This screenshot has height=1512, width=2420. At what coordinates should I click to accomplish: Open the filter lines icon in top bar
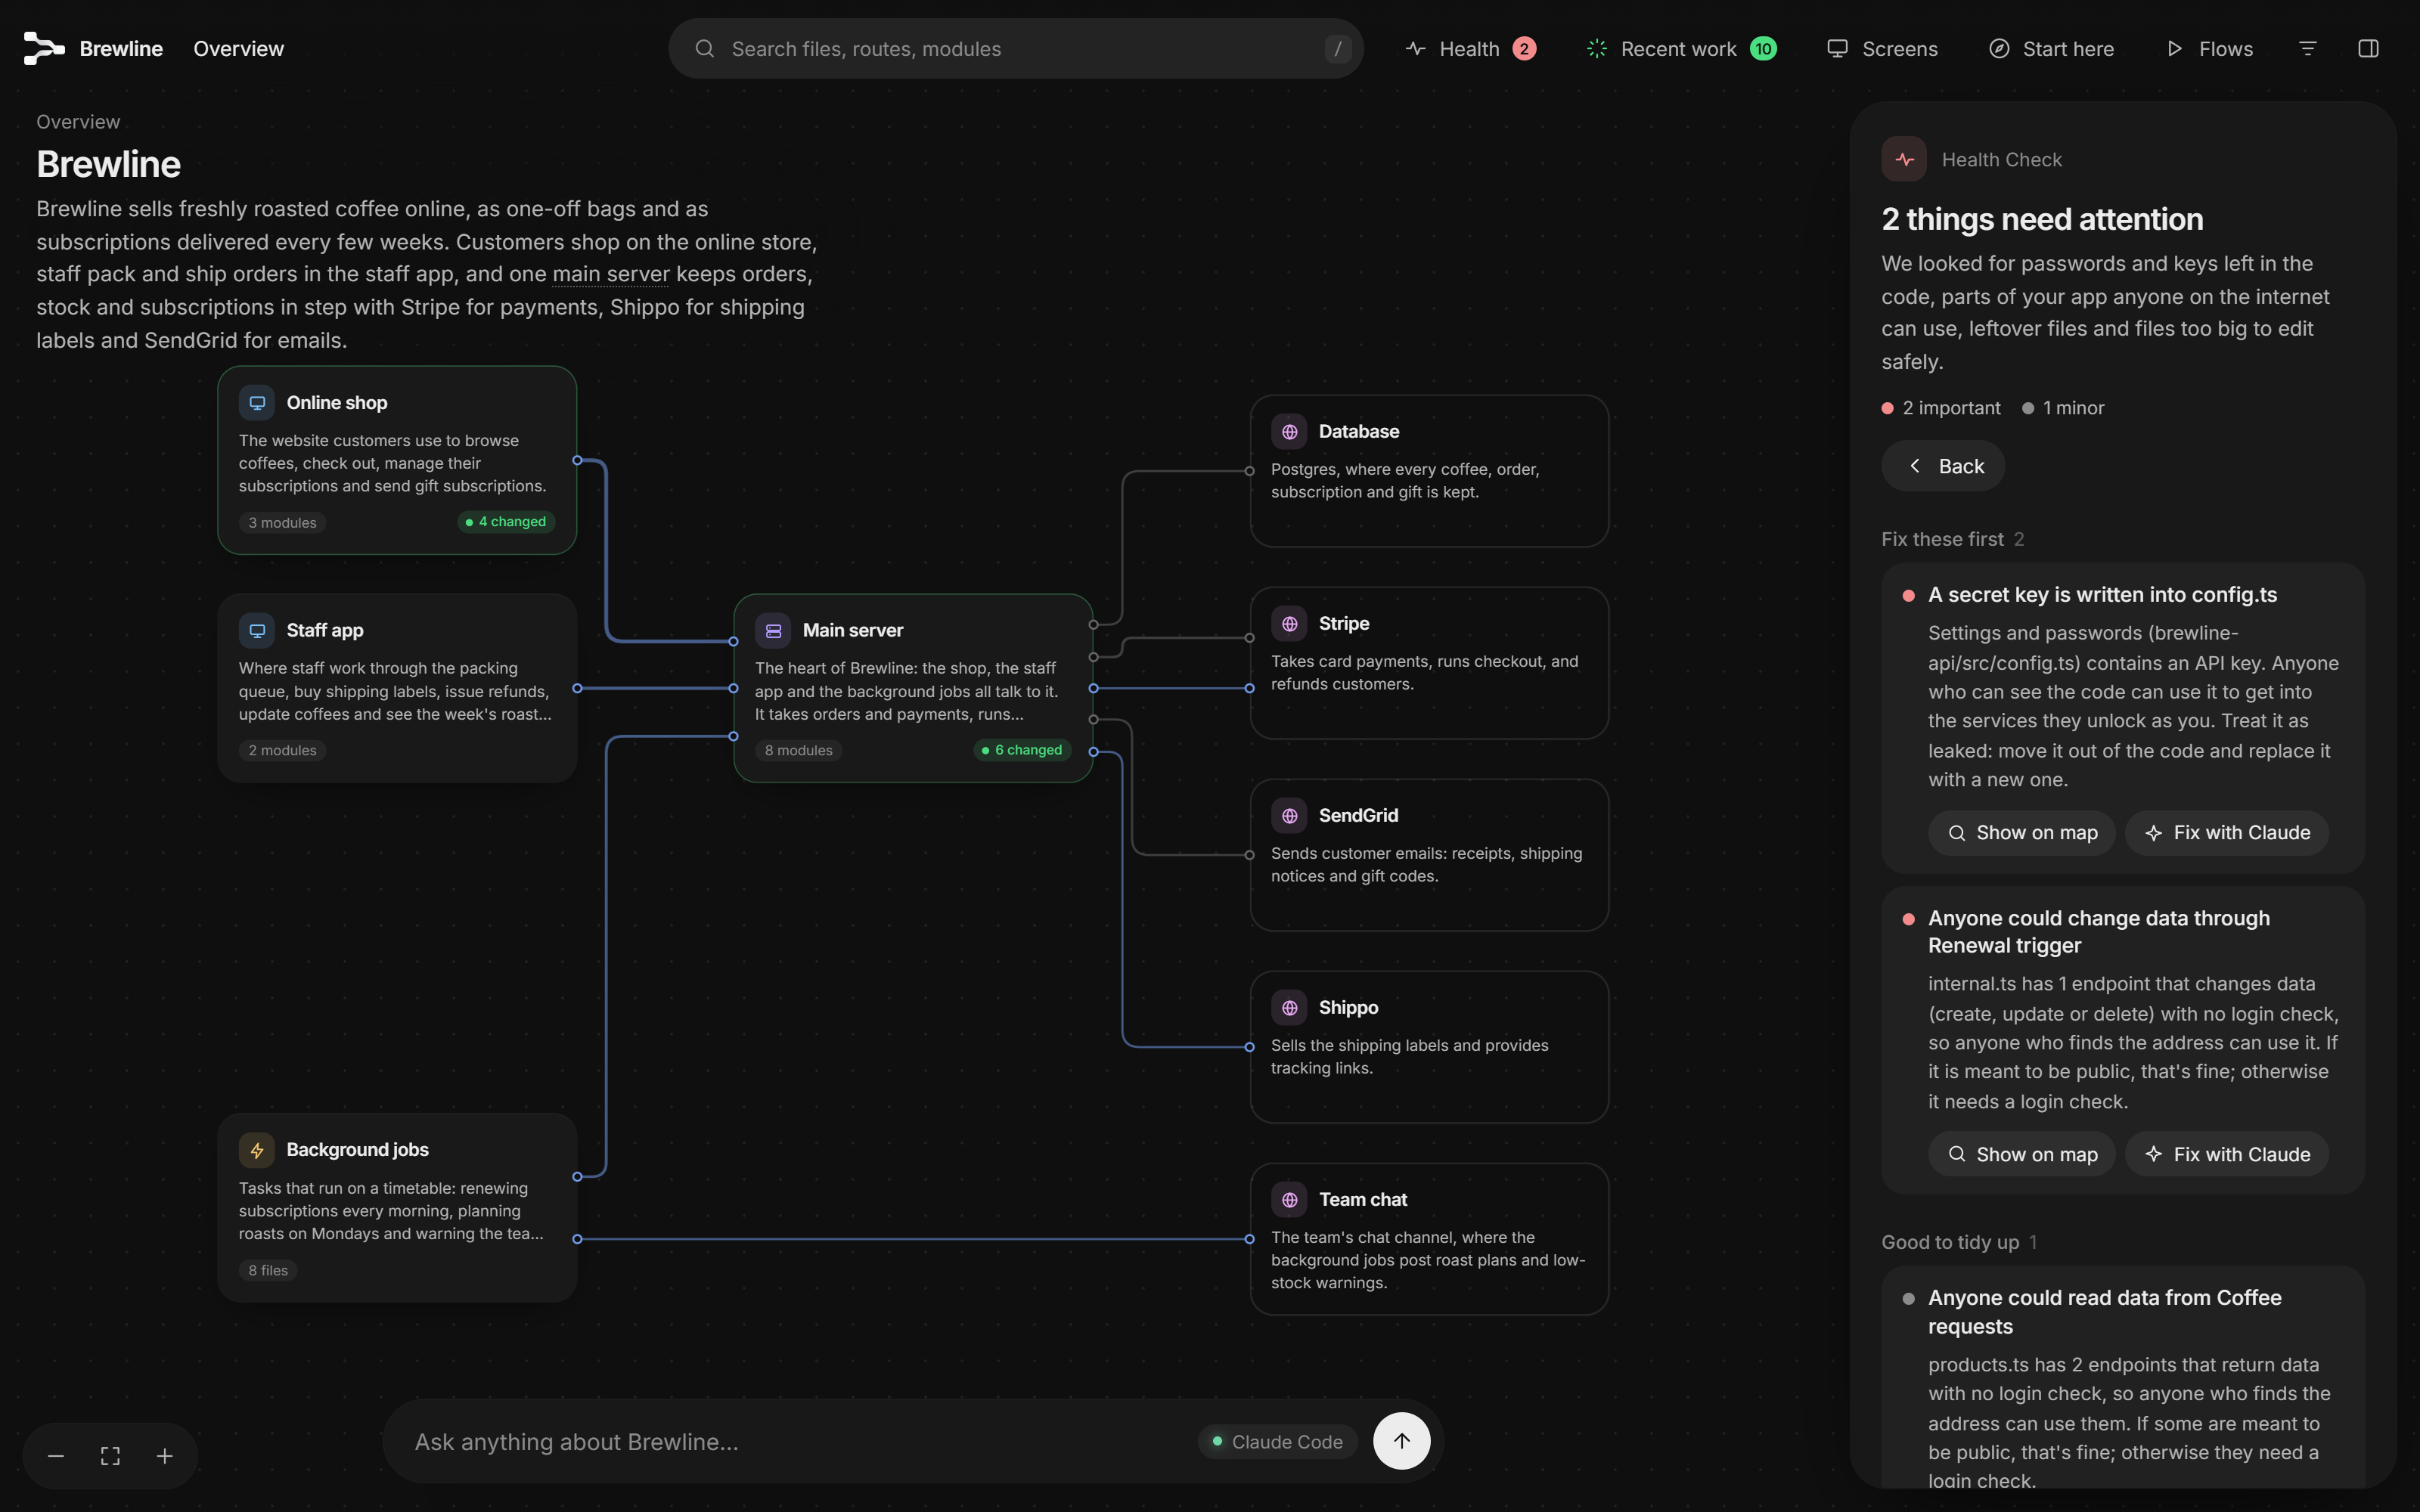pos(2308,48)
